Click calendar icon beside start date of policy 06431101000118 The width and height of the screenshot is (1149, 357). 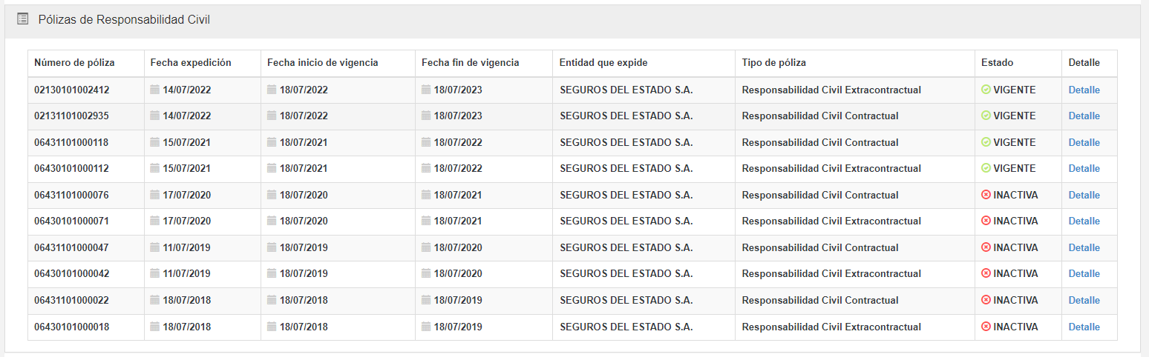[x=272, y=142]
